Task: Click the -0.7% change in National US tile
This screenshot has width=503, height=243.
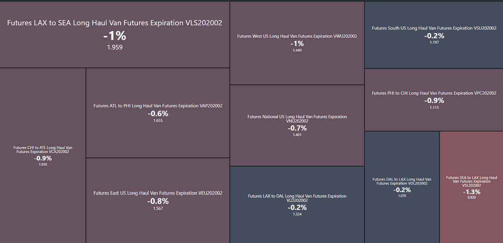Action: point(297,128)
